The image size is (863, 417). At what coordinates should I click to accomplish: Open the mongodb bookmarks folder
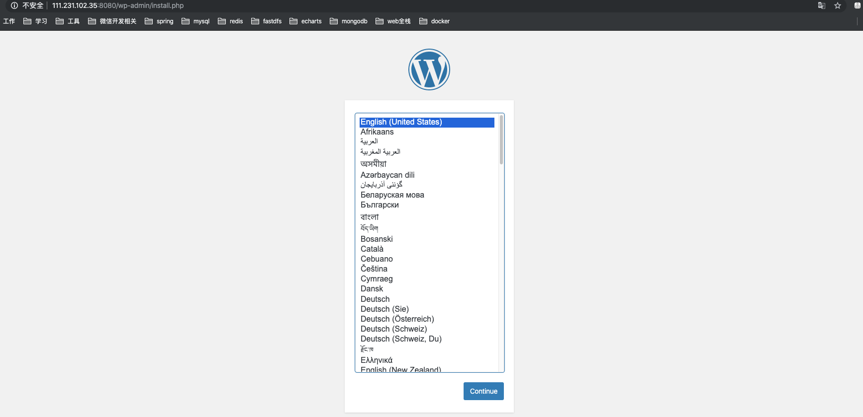click(349, 21)
